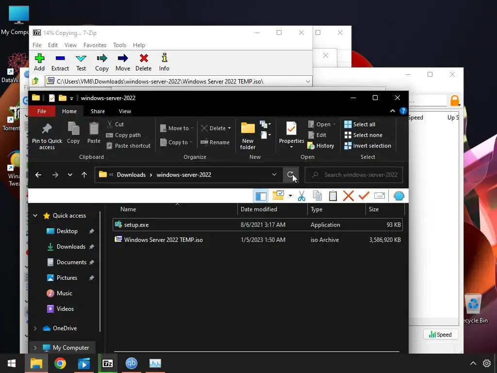
Task: Toggle the navigation pane layout icon
Action: pyautogui.click(x=261, y=196)
